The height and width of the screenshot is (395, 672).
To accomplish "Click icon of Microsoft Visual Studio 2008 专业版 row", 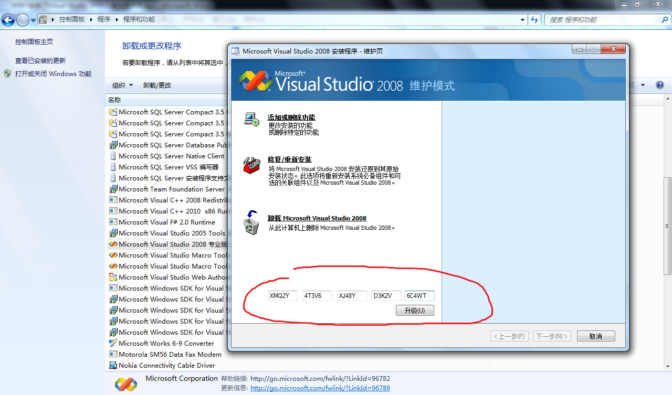I will [113, 244].
